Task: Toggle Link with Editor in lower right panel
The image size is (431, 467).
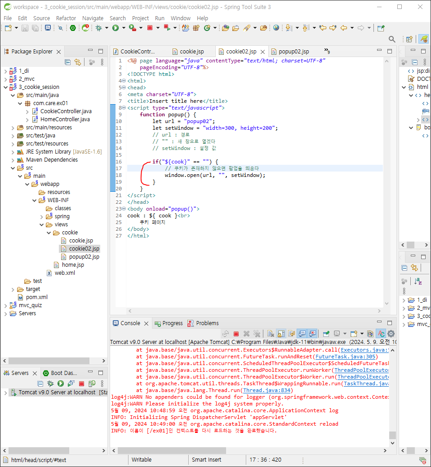Action: coord(414,268)
